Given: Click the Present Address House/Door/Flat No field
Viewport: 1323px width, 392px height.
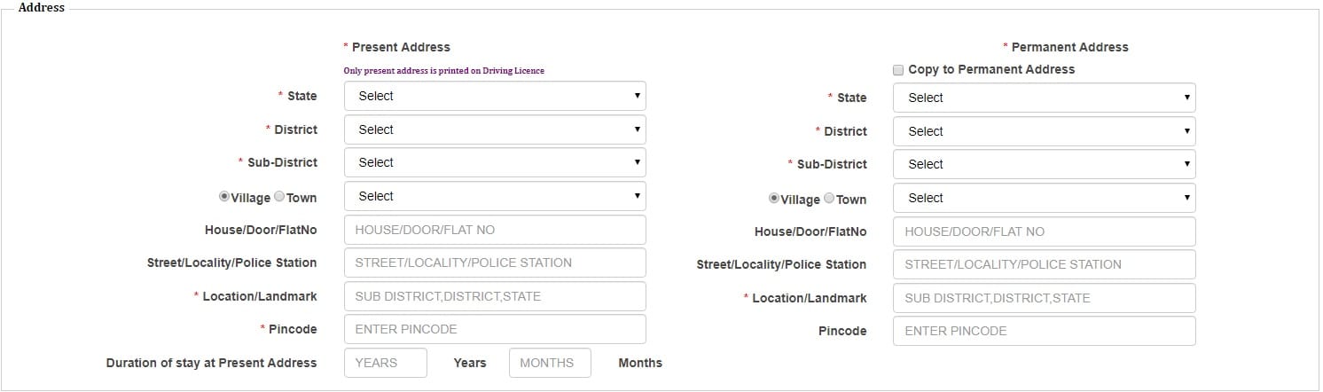Looking at the screenshot, I should tap(495, 230).
